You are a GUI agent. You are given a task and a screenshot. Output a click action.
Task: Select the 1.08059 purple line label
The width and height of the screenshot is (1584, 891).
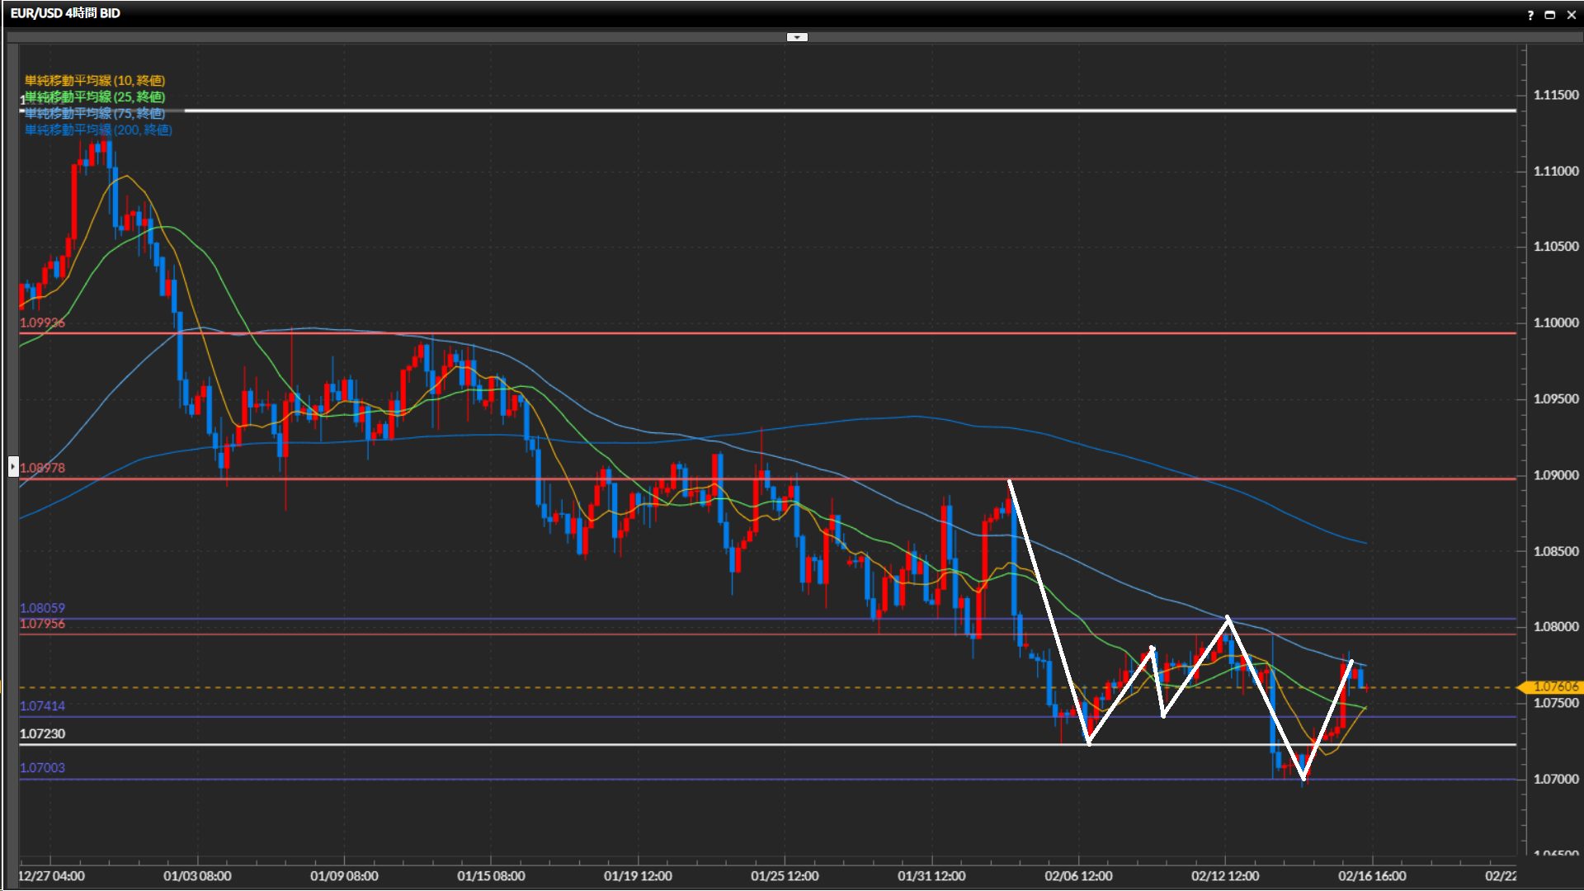(42, 608)
